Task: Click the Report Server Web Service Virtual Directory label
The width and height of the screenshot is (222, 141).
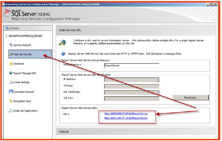Action: point(85,60)
